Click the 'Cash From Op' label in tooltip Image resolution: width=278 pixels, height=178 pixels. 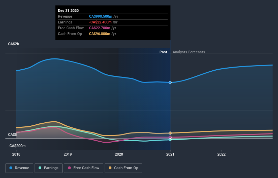(x=70, y=34)
